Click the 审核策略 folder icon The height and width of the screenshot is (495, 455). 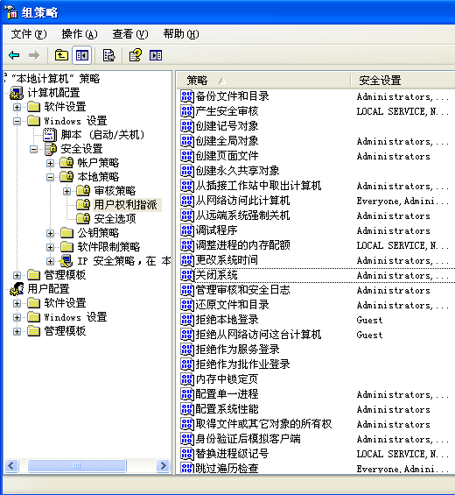83,191
